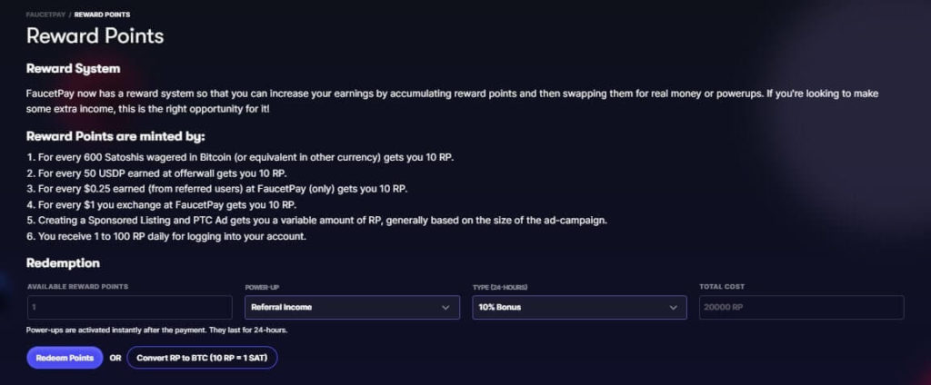Click the chevron arrow in Power-up dropdown
931x385 pixels.
(445, 308)
